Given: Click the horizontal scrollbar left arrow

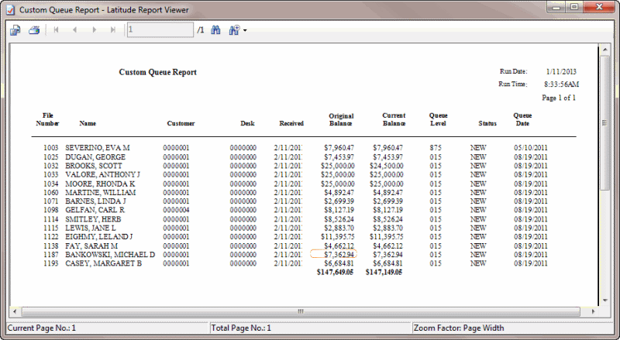Looking at the screenshot, I should tap(15, 311).
